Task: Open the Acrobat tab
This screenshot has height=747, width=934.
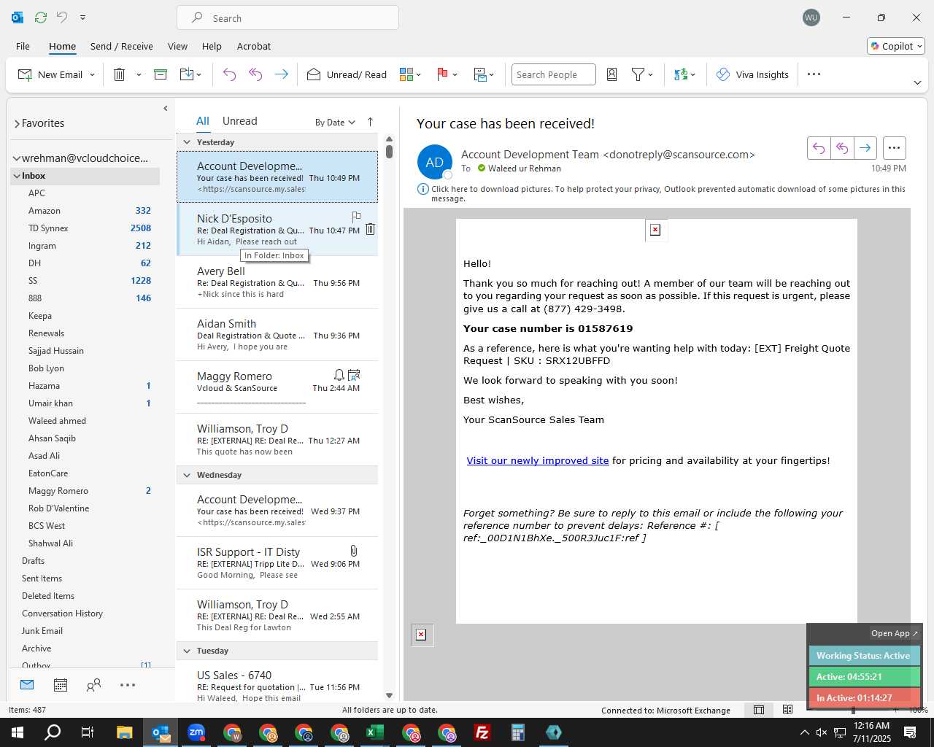Action: coord(254,46)
